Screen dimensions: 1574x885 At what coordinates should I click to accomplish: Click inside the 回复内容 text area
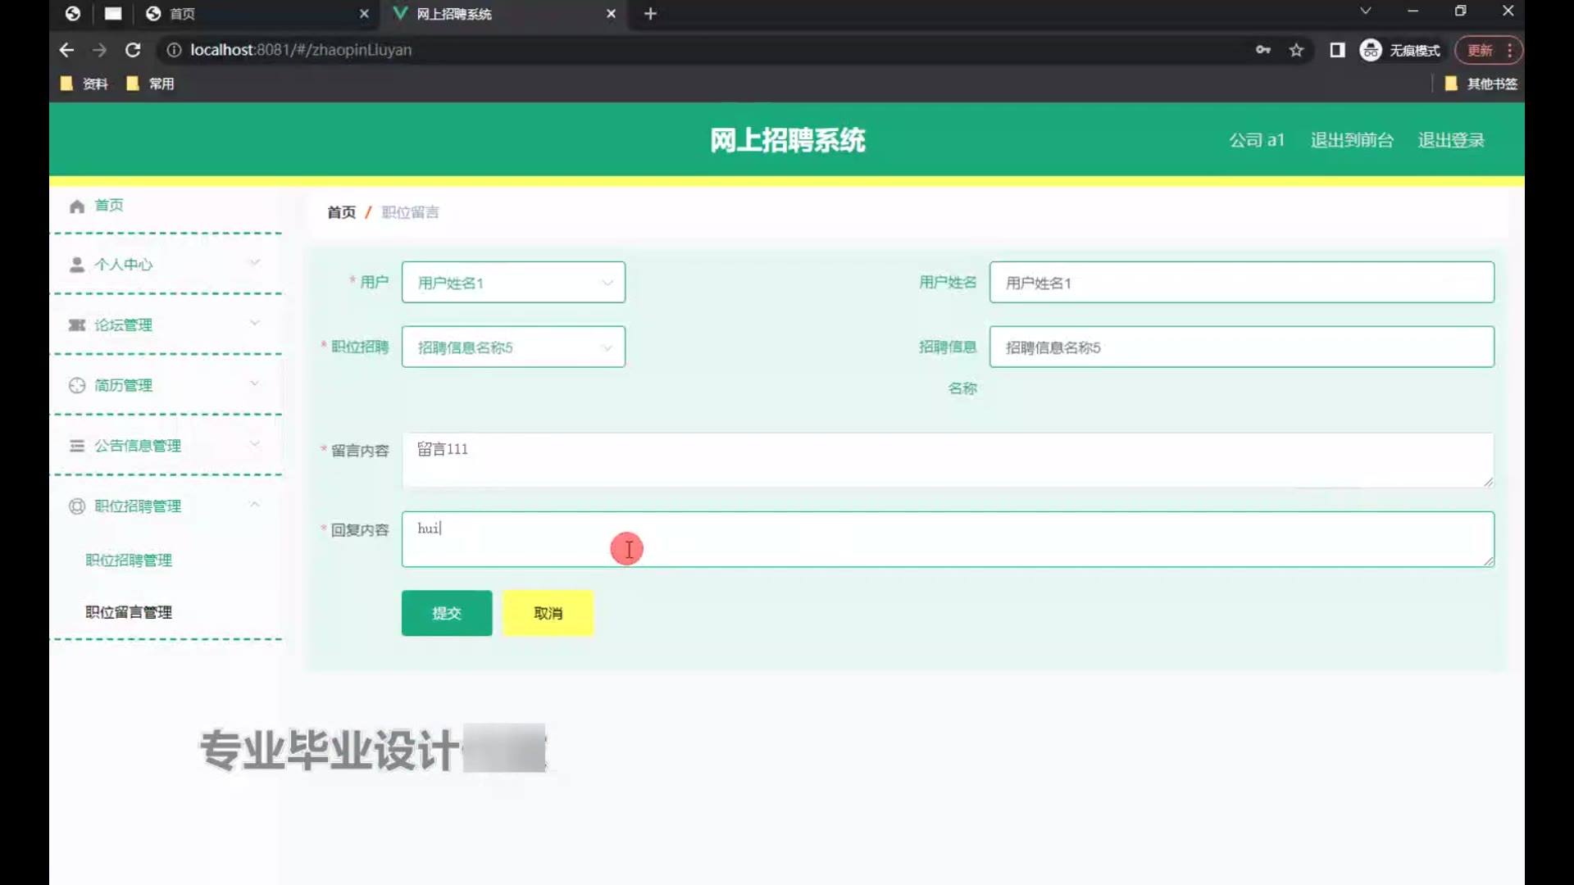pos(947,539)
